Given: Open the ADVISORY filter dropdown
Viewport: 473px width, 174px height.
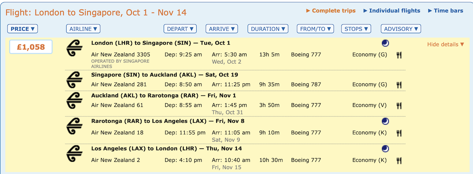Looking at the screenshot, I should point(401,29).
